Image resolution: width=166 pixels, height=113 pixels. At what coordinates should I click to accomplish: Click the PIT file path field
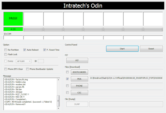[126, 61]
